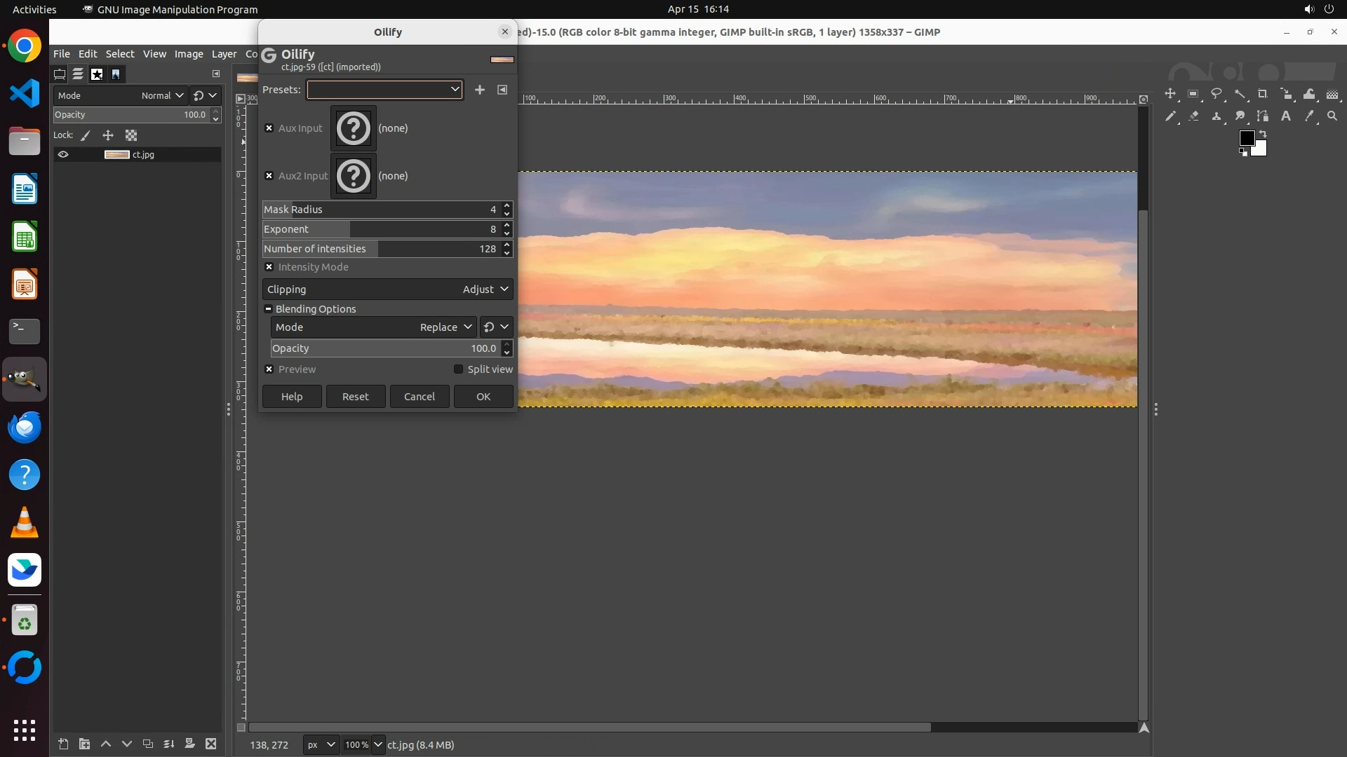
Task: Open the Select menu
Action: (x=119, y=54)
